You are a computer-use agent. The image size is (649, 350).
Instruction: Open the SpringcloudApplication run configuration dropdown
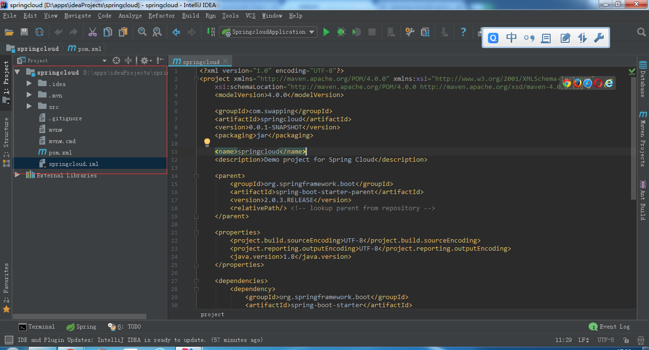268,32
